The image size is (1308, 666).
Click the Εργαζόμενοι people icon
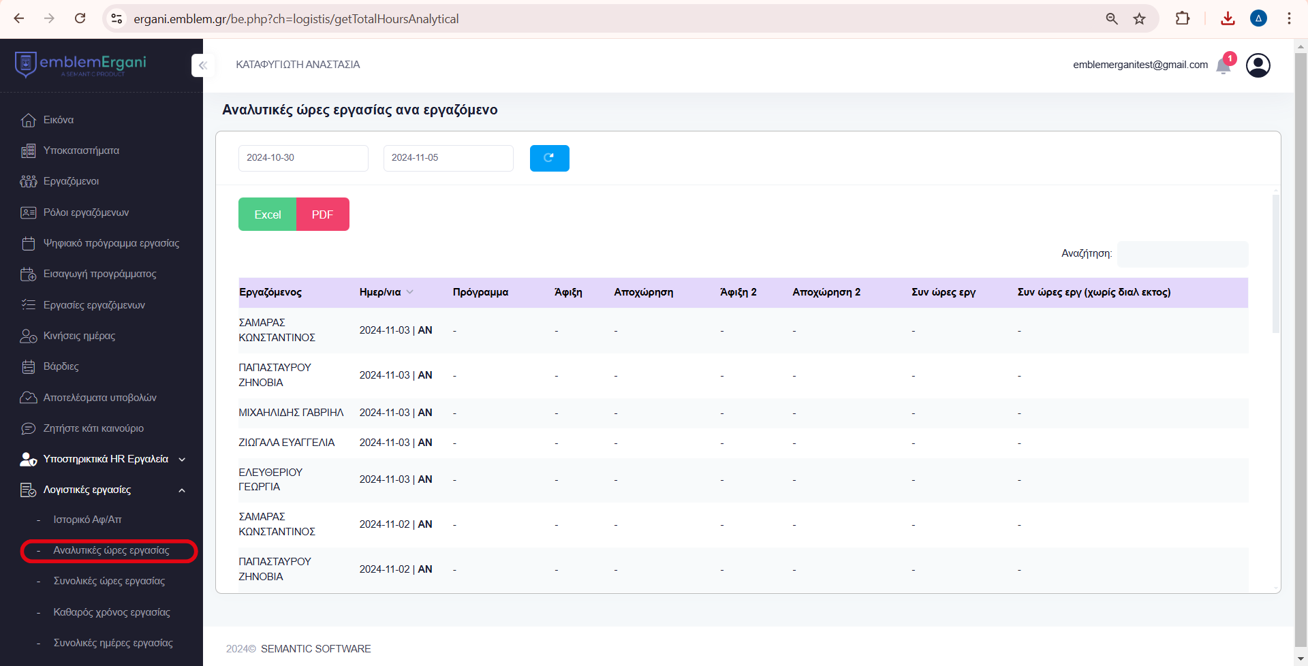[x=28, y=181]
